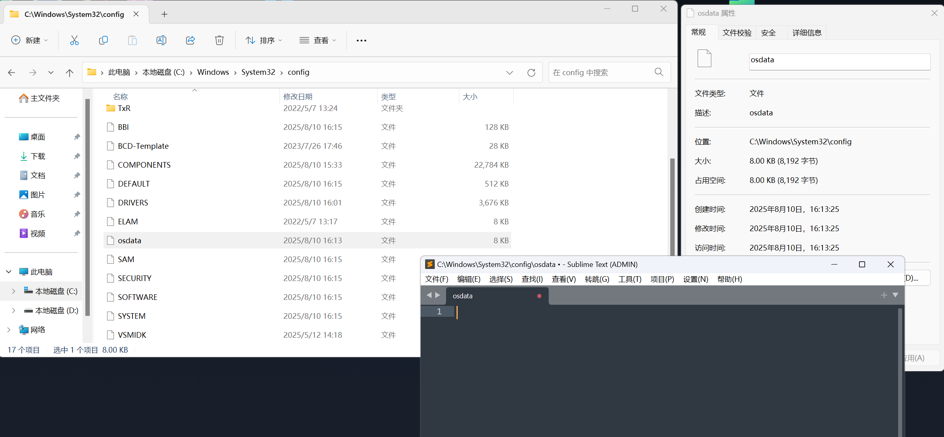Click the Delete trash icon
Viewport: 944px width, 437px height.
tap(219, 40)
